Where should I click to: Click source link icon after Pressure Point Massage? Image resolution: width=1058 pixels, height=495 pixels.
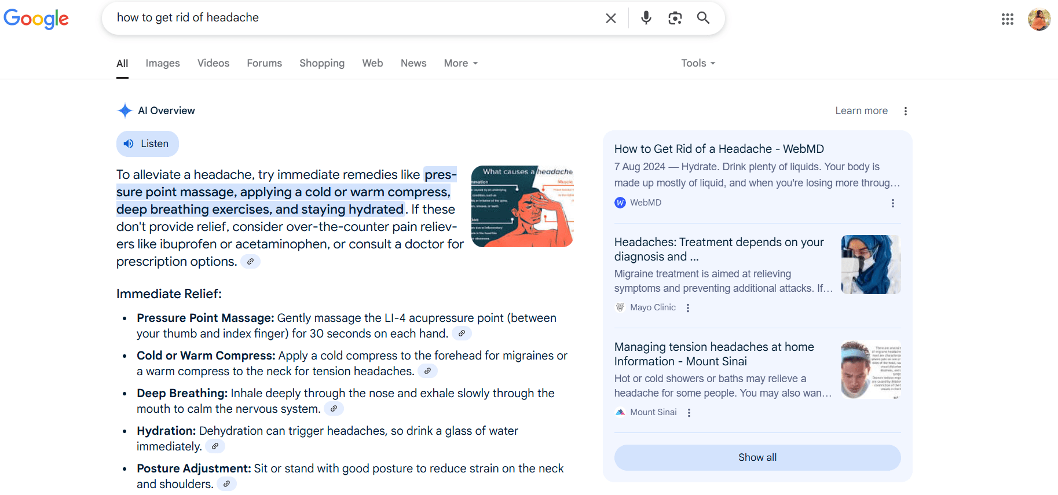click(462, 333)
